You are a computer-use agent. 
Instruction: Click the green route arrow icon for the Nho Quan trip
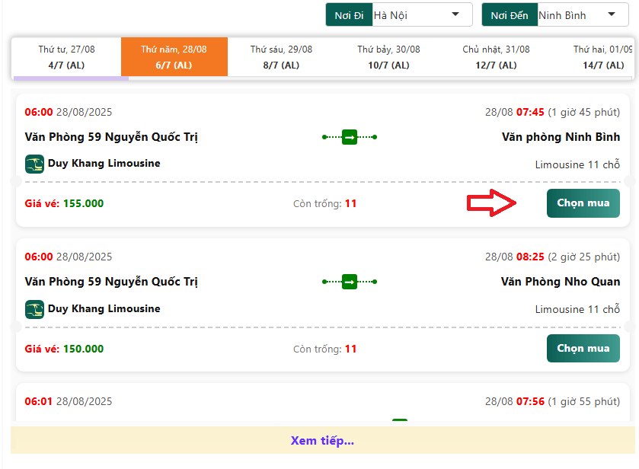click(350, 282)
